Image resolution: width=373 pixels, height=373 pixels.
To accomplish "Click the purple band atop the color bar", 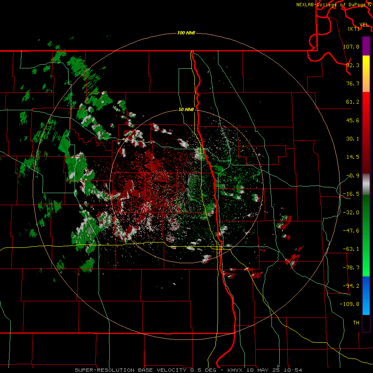I will point(366,46).
